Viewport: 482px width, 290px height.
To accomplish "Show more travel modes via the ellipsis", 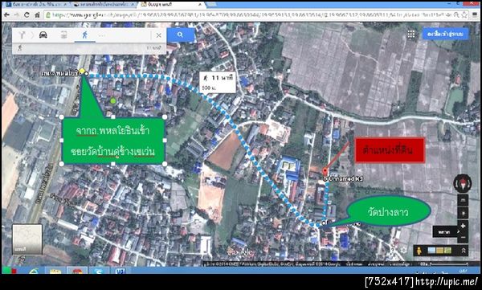I will [102, 35].
